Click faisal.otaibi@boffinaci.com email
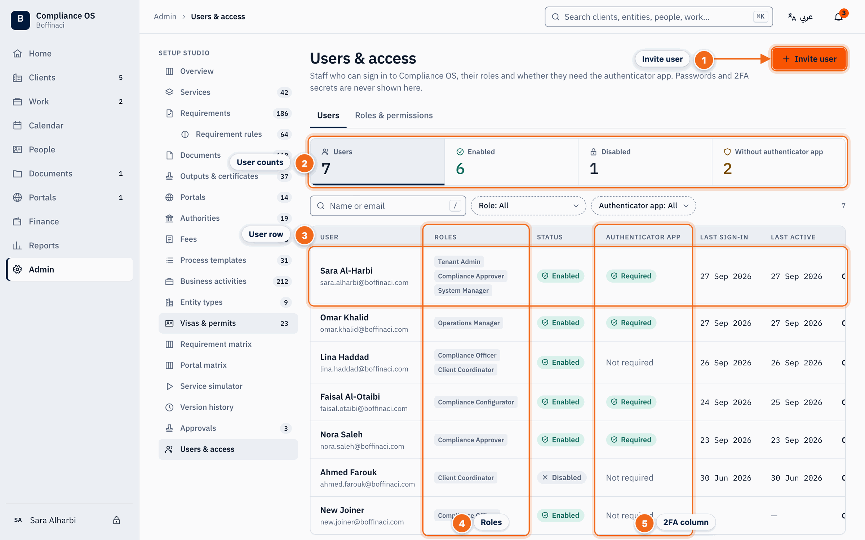The height and width of the screenshot is (540, 865). [x=364, y=409]
